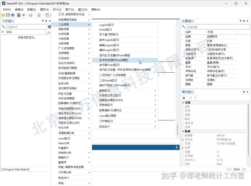Viewport: 251px width, 186px height.
Task: Expand the Do-file Editor dropdown arrow
Action: (43, 15)
